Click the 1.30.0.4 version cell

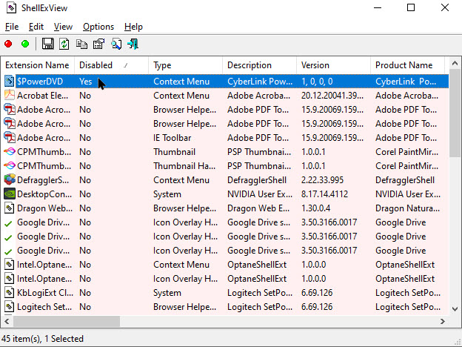[x=315, y=208]
